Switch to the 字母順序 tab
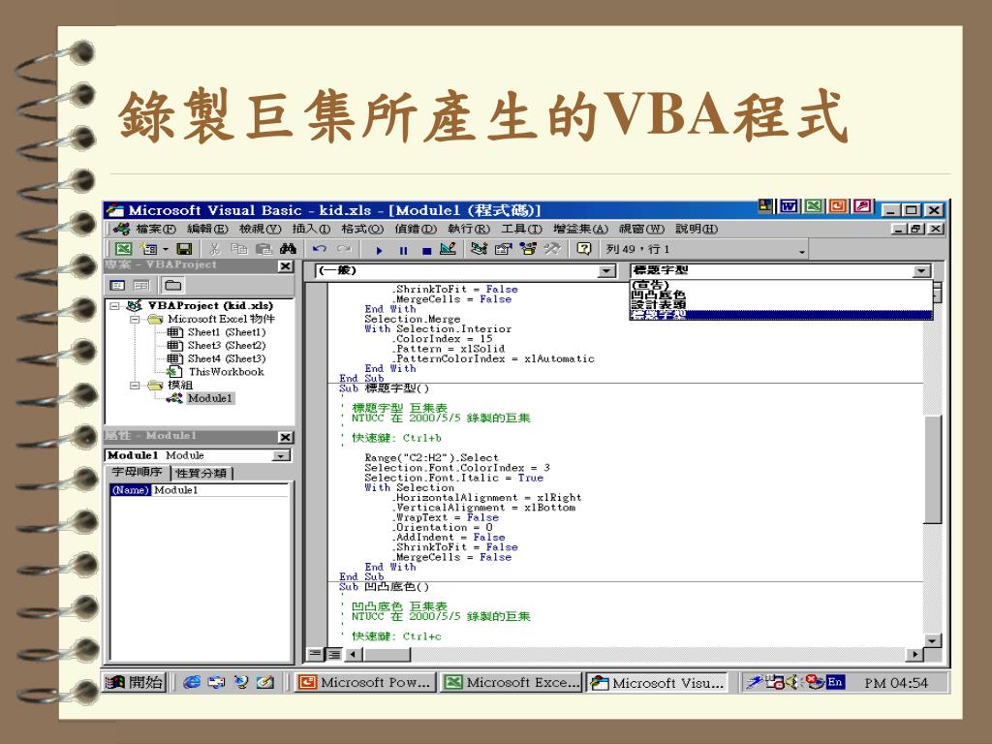The width and height of the screenshot is (992, 744). tap(138, 473)
